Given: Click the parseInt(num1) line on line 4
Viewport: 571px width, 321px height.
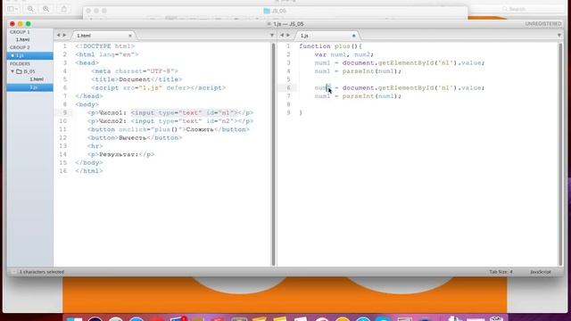Looking at the screenshot, I should click(358, 71).
